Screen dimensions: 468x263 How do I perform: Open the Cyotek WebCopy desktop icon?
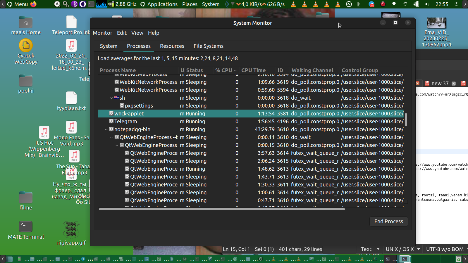(x=26, y=46)
